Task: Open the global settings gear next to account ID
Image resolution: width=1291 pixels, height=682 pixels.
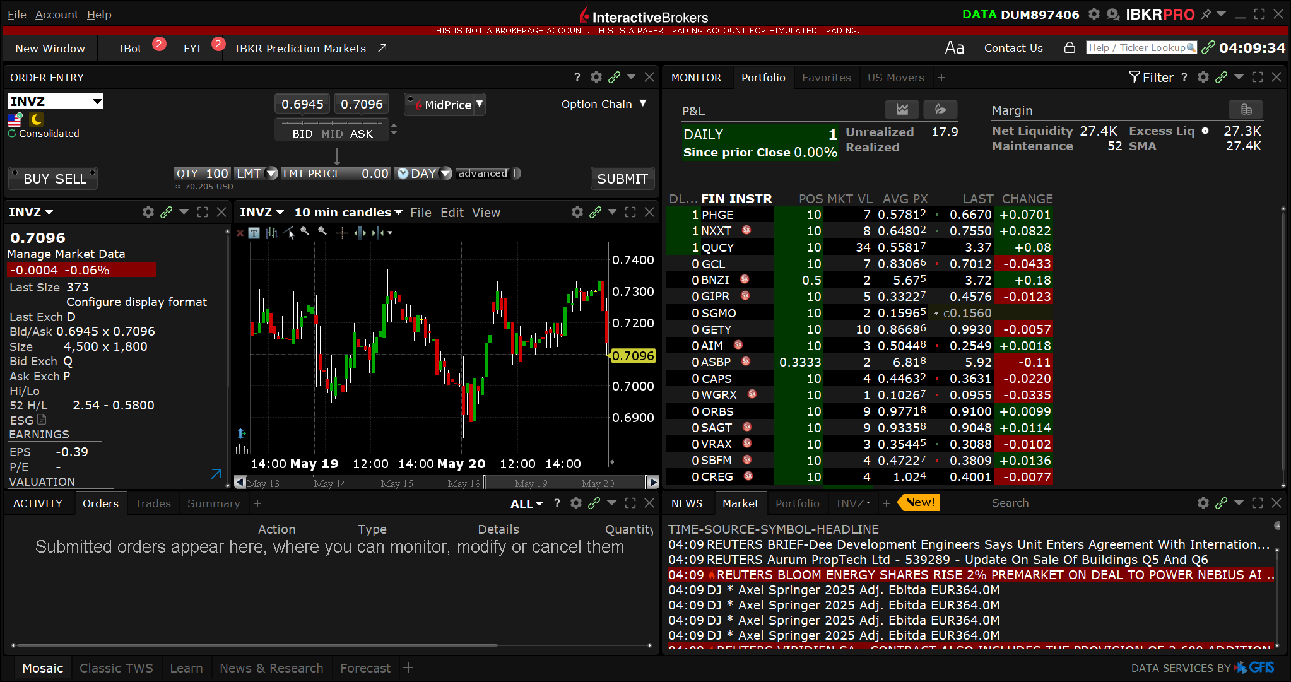Action: tap(1094, 14)
